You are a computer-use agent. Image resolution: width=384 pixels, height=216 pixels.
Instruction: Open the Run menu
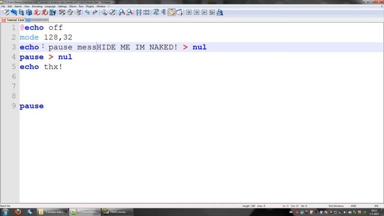(x=81, y=7)
